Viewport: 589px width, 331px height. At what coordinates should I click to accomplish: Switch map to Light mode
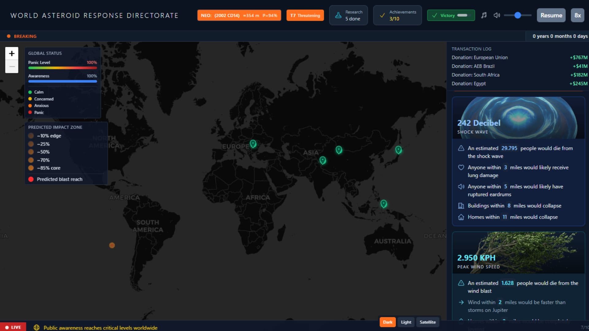click(x=406, y=322)
